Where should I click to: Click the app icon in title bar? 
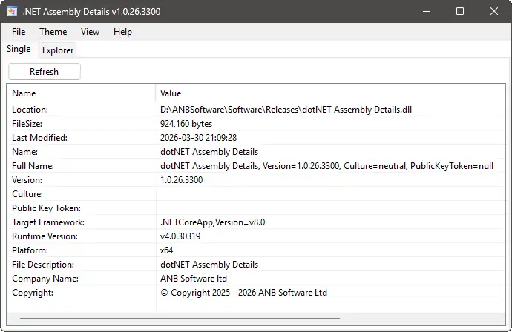(12, 11)
